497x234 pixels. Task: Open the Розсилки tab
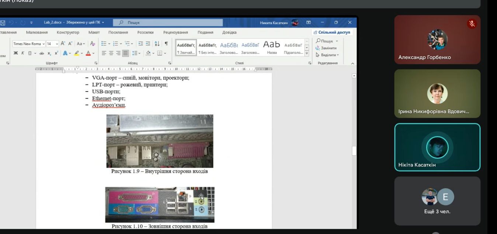click(x=145, y=32)
